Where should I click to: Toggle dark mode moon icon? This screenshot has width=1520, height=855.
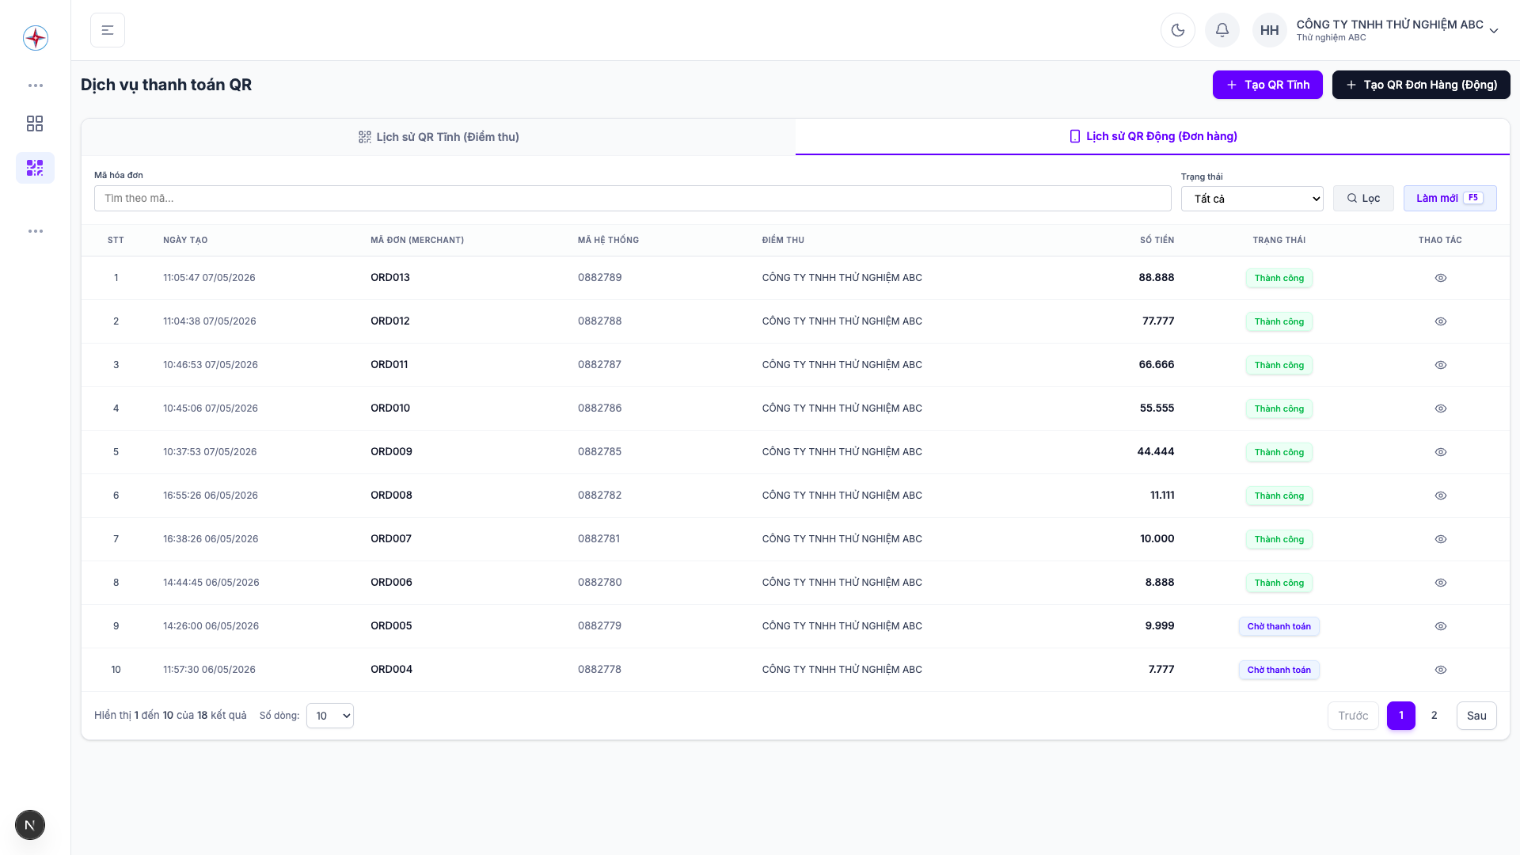pos(1177,30)
